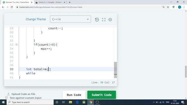
Task: Open the notification center icon
Action: [183, 102]
